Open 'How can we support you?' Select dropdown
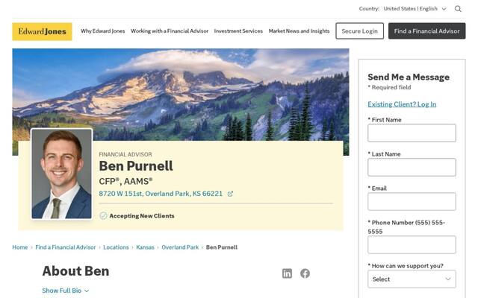478x298 pixels. click(412, 279)
